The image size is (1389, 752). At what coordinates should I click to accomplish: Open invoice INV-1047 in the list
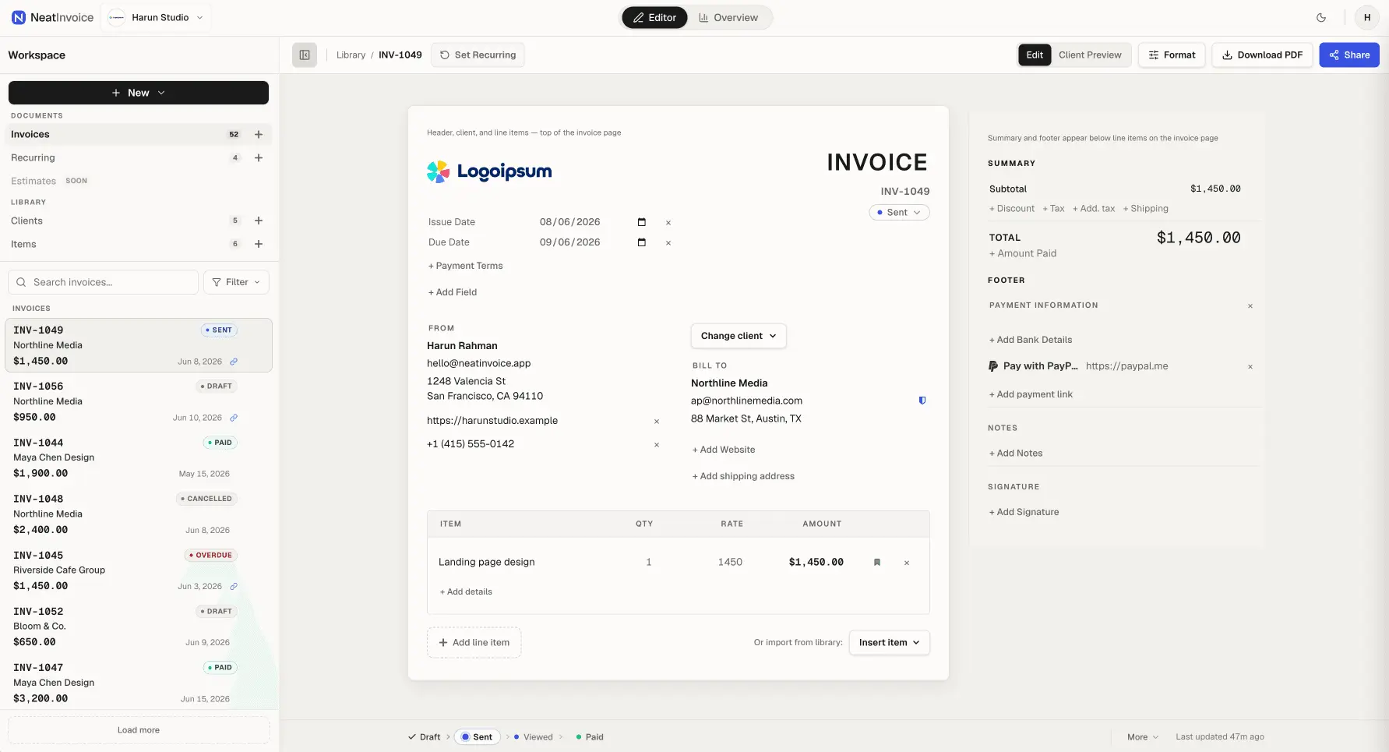[139, 683]
